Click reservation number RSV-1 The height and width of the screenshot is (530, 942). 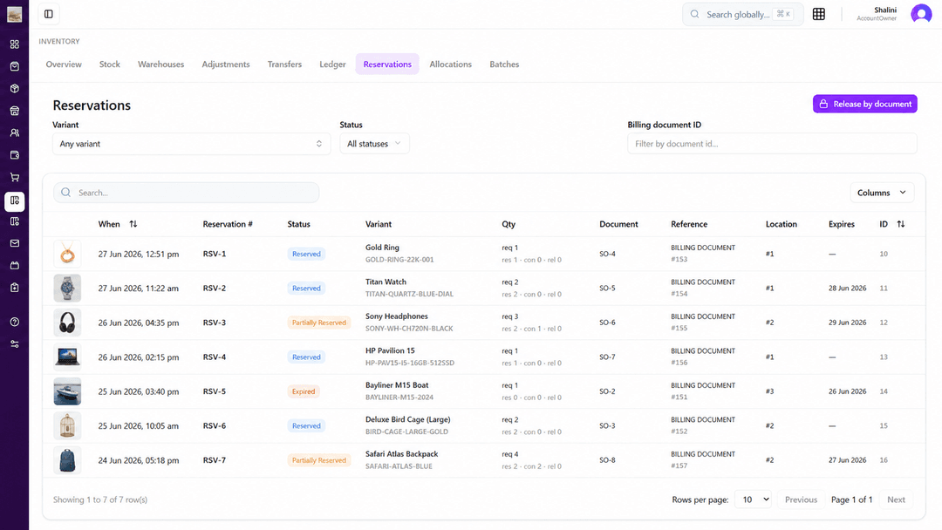click(x=215, y=254)
